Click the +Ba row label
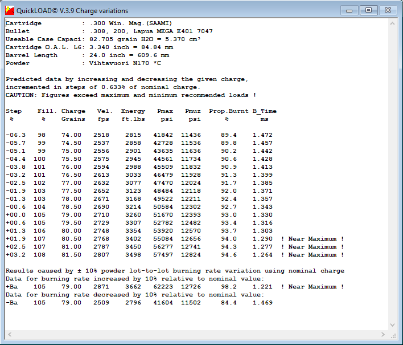Screen dimensions: 403x345 click(11, 287)
